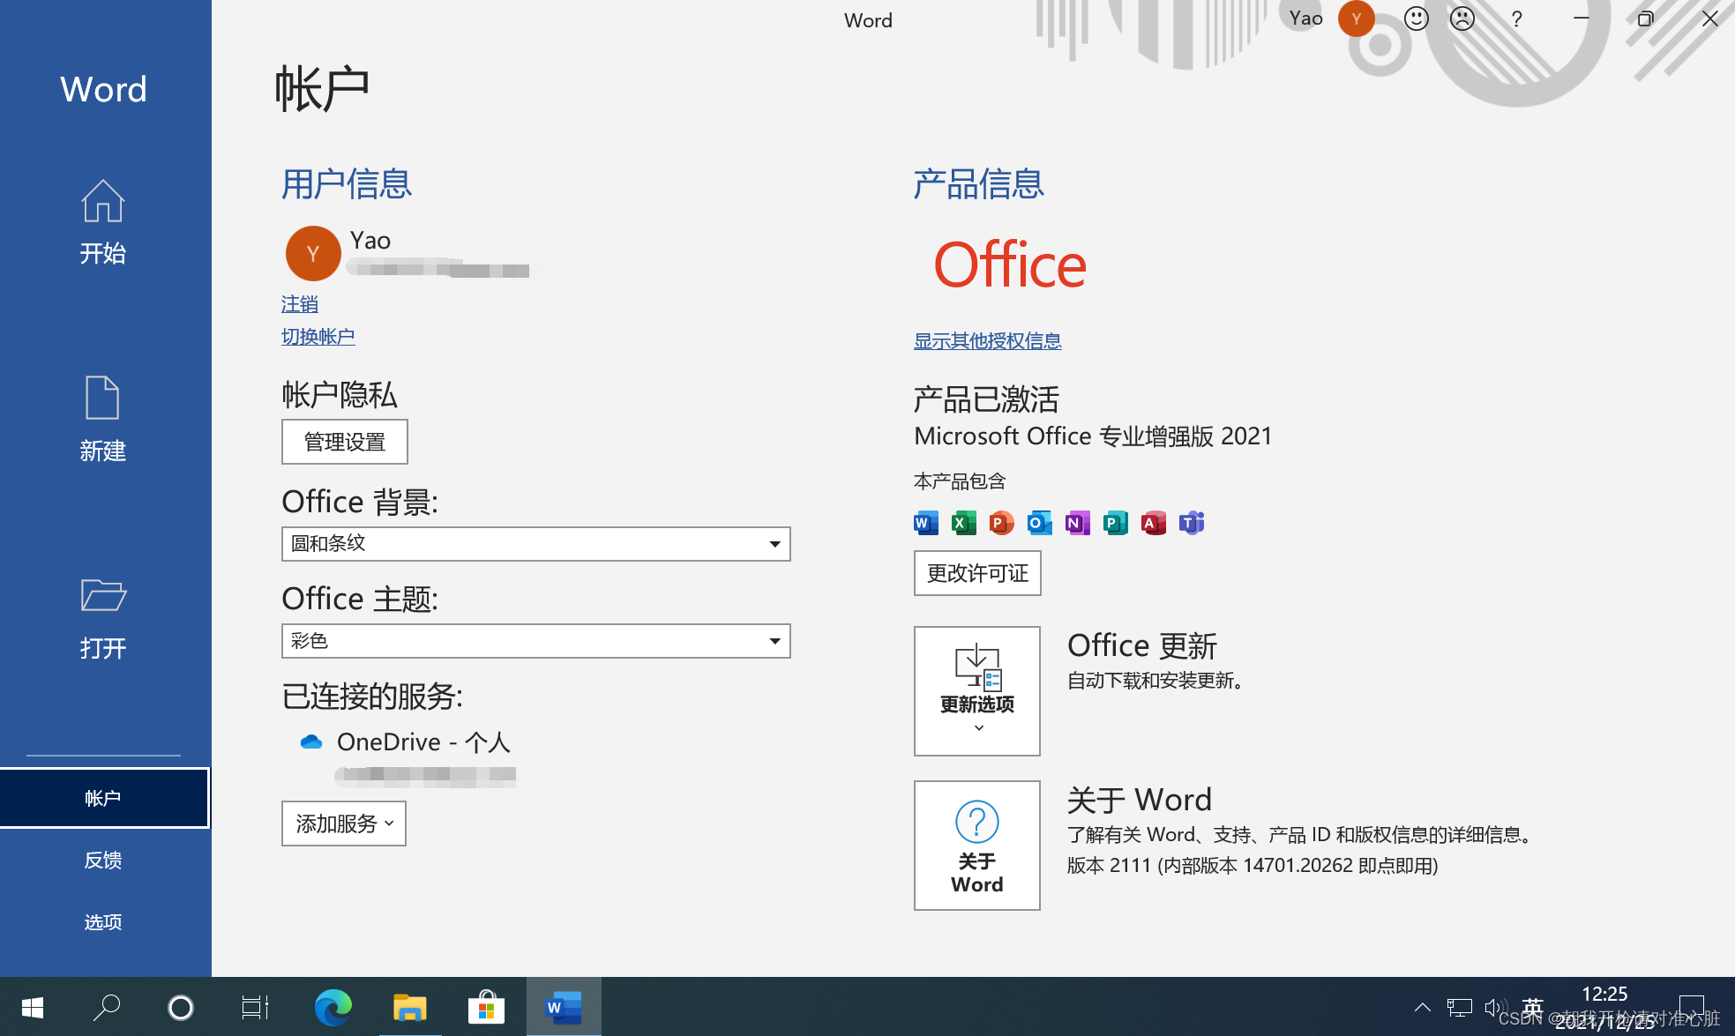Viewport: 1735px width, 1036px height.
Task: Click the Switch account (切换帐户) link
Action: tap(318, 337)
